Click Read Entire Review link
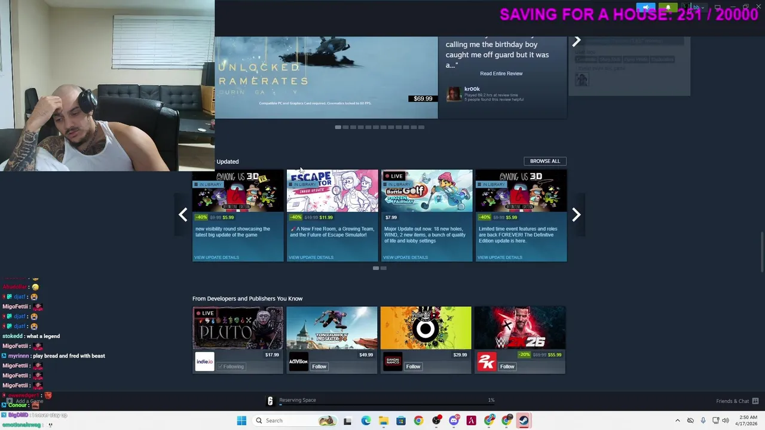This screenshot has width=765, height=430. [x=501, y=73]
